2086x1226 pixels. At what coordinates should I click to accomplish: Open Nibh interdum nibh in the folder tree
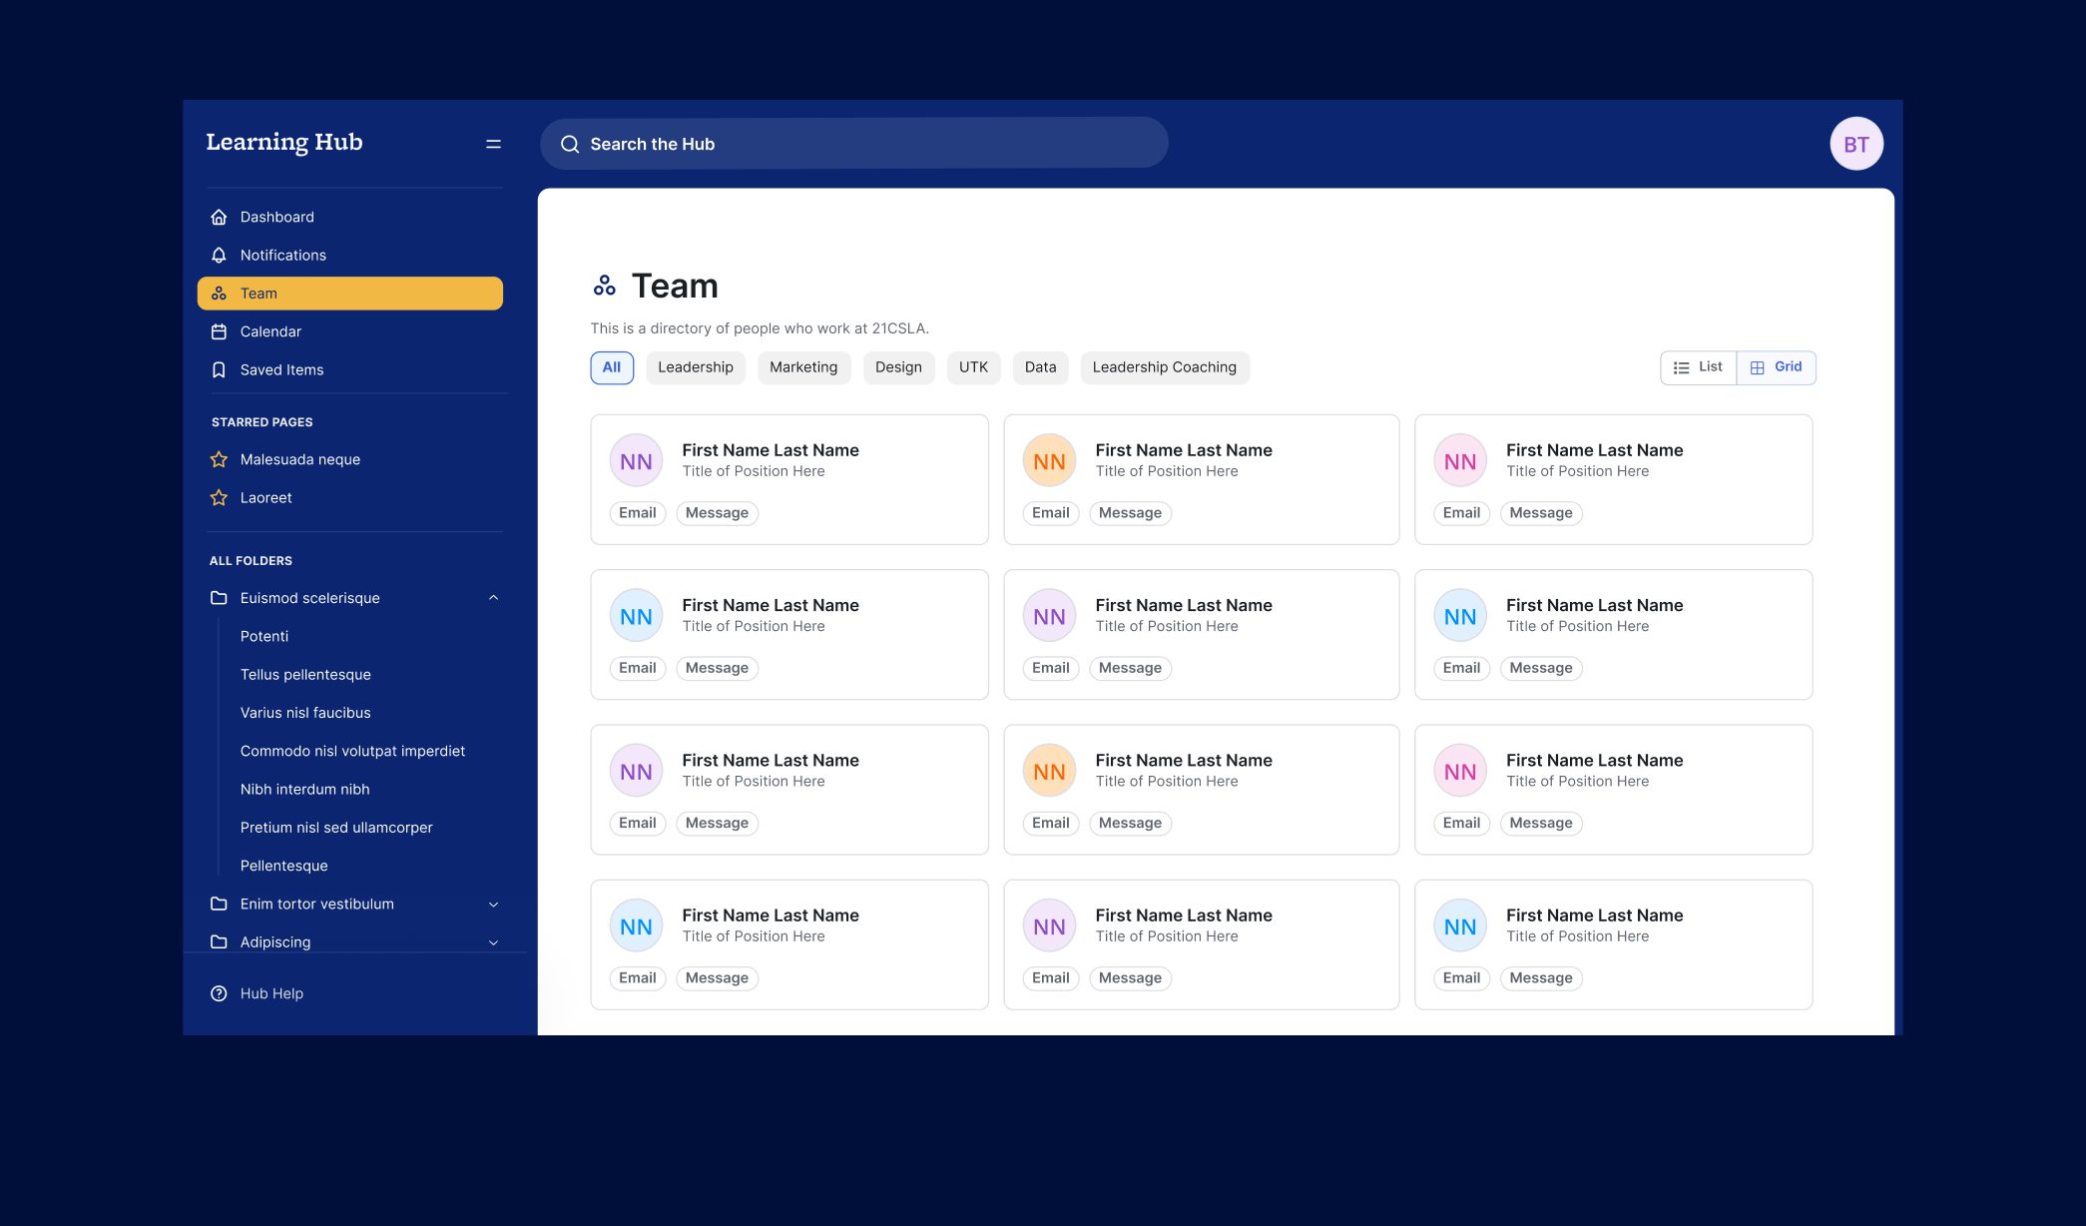[304, 789]
